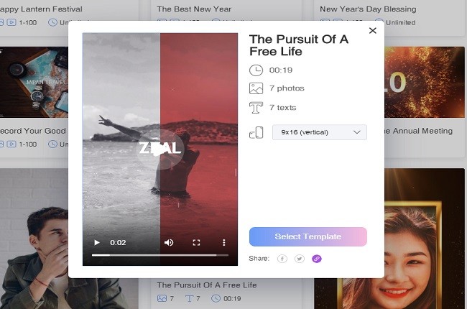467x309 pixels.
Task: Open the golden Annual Meeting template thumbnail
Action: [x=425, y=82]
